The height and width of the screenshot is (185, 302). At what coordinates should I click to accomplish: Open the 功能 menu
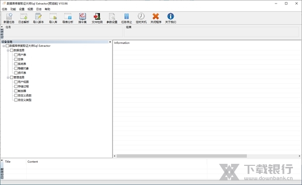13,9
